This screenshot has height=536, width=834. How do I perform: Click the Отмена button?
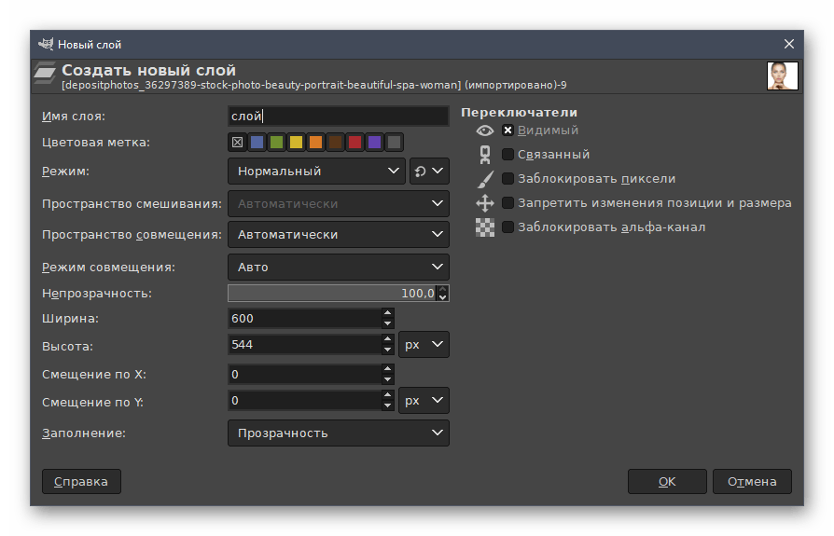coord(752,482)
